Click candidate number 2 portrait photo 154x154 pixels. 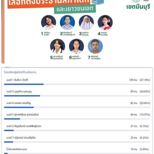click(x=67, y=23)
